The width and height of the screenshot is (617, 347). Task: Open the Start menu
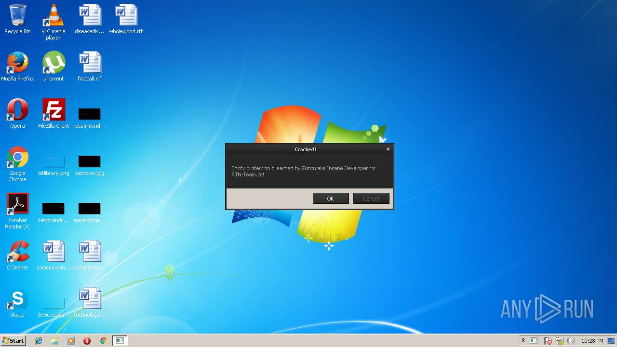point(13,341)
